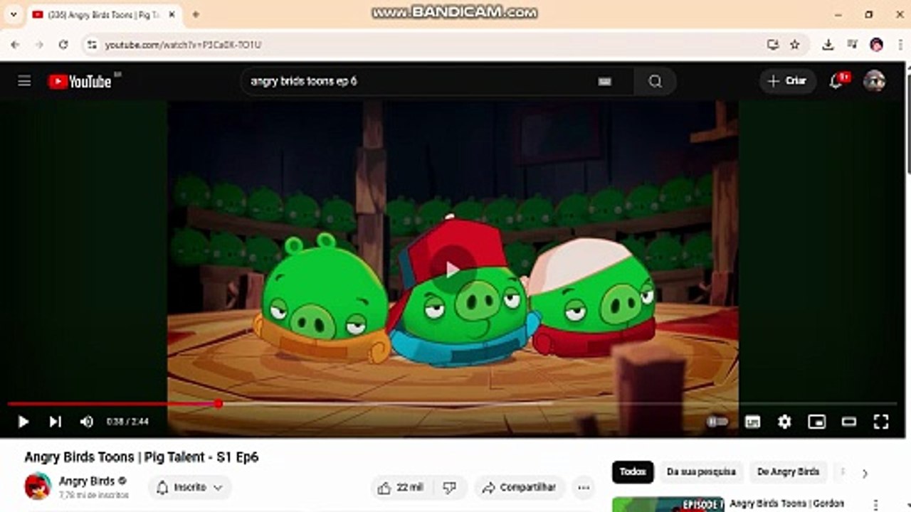
Task: Bookmark this page with the star
Action: [x=795, y=45]
